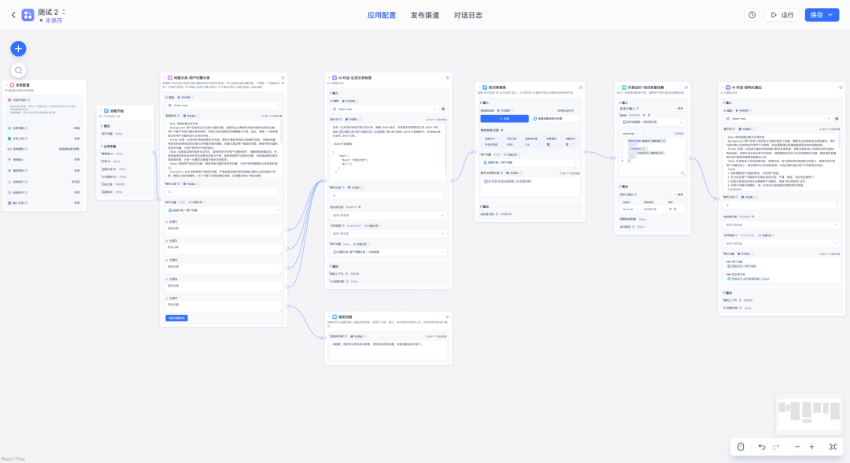
Task: Click the fit-view icon in bottom toolbar
Action: tap(833, 446)
